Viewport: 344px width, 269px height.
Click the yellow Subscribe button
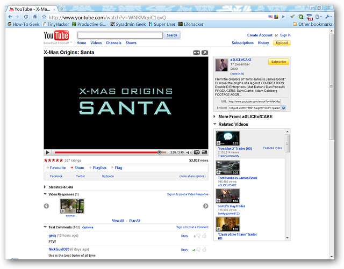278,62
